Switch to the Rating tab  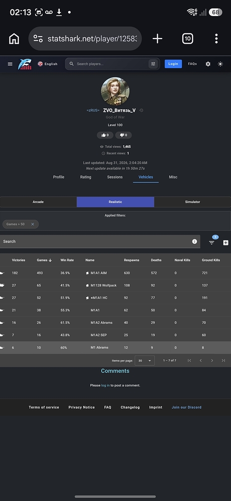[x=86, y=177]
